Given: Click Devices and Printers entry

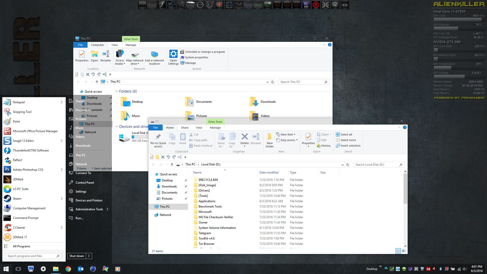Looking at the screenshot, I should pyautogui.click(x=89, y=200).
